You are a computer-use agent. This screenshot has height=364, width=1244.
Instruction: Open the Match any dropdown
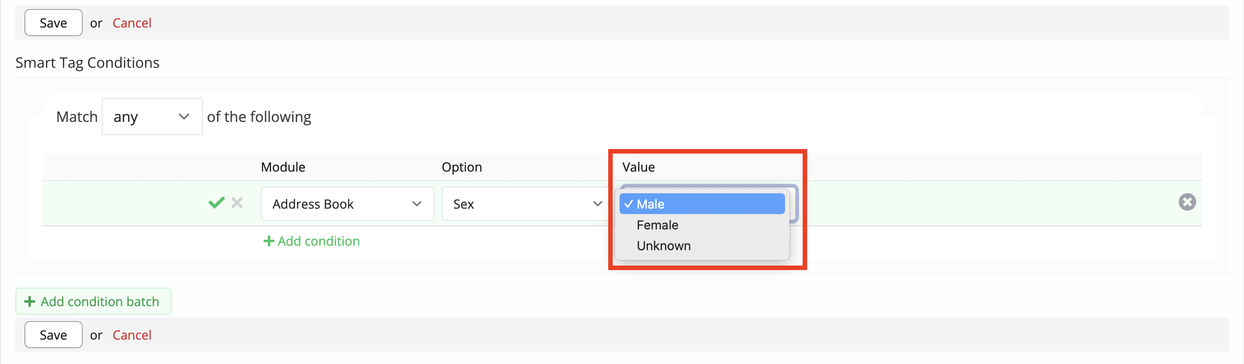[x=152, y=117]
